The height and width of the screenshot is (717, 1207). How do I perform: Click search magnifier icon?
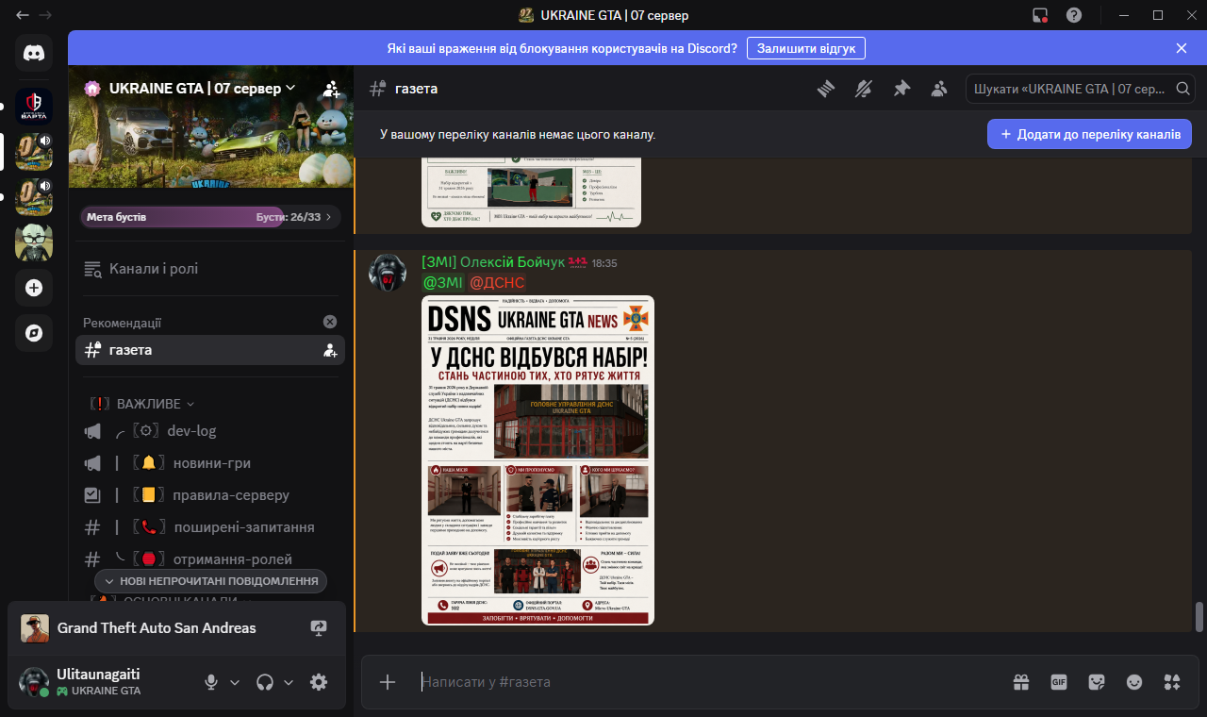pos(1183,89)
